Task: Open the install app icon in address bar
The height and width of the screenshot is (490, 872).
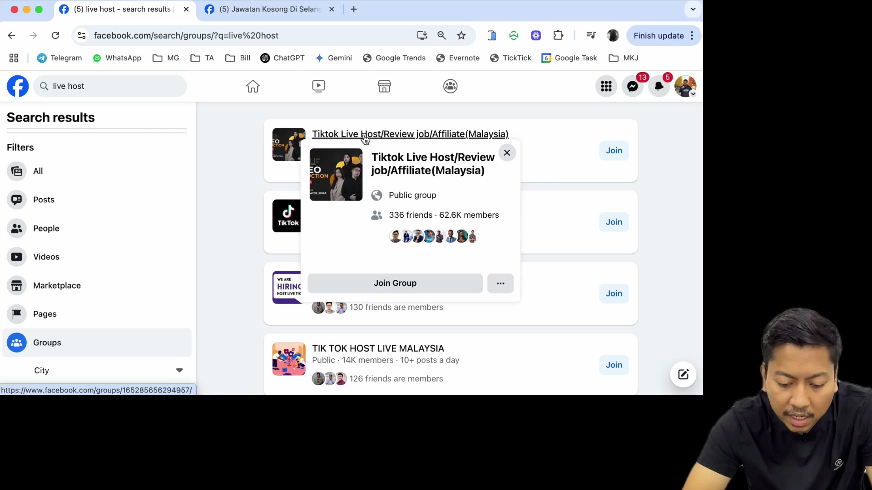Action: (422, 35)
